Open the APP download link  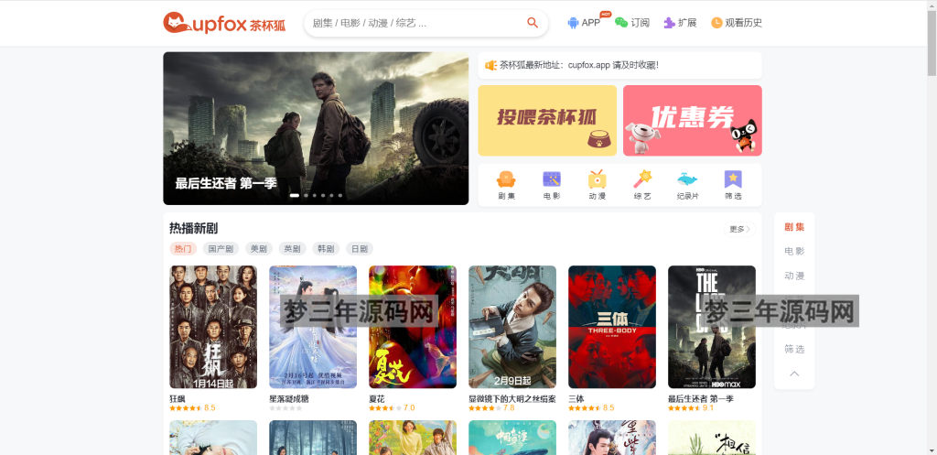584,23
